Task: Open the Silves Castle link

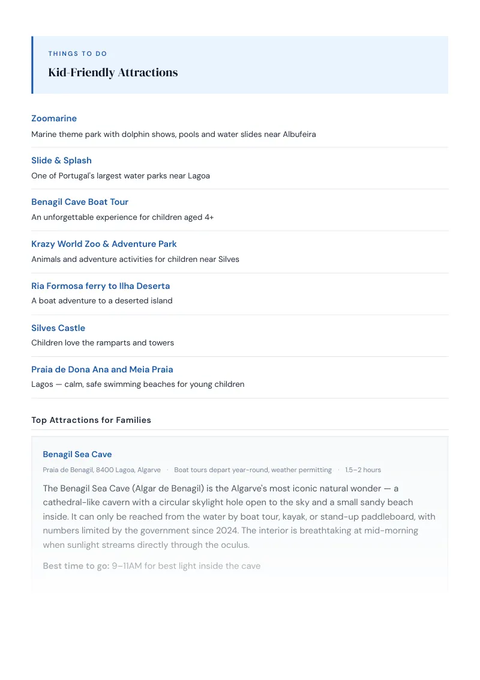Action: [x=58, y=329]
